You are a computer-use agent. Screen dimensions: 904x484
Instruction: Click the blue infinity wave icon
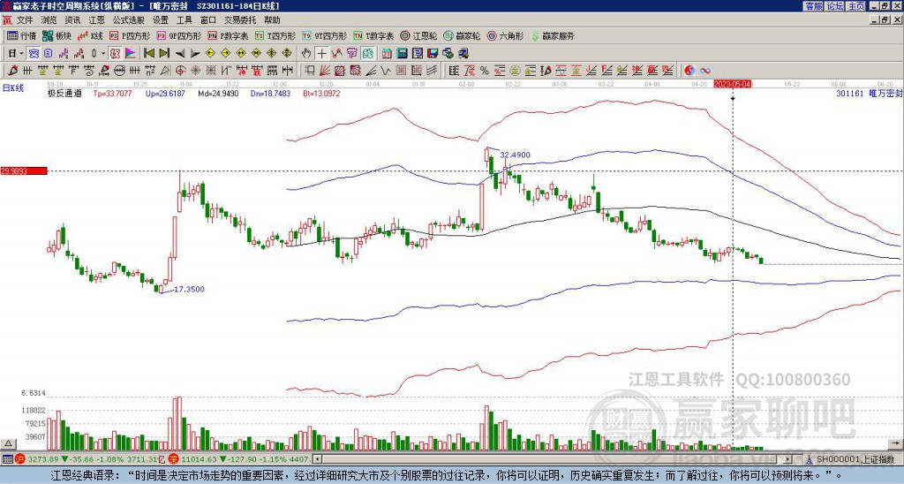click(705, 71)
